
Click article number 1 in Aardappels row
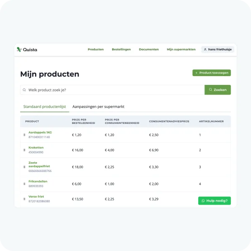point(200,135)
